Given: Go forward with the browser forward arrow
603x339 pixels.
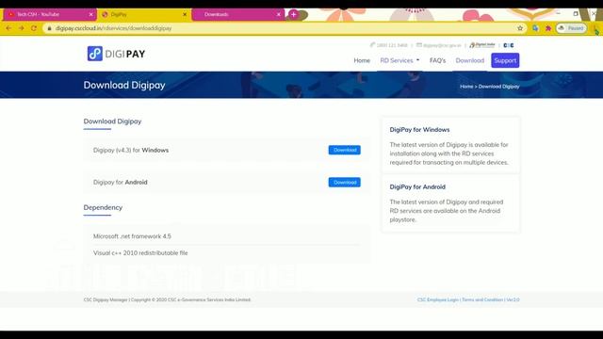Looking at the screenshot, I should click(21, 28).
